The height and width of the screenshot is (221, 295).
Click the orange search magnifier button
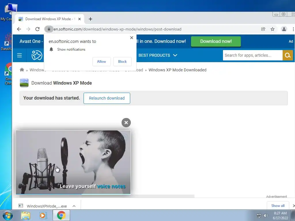288,55
